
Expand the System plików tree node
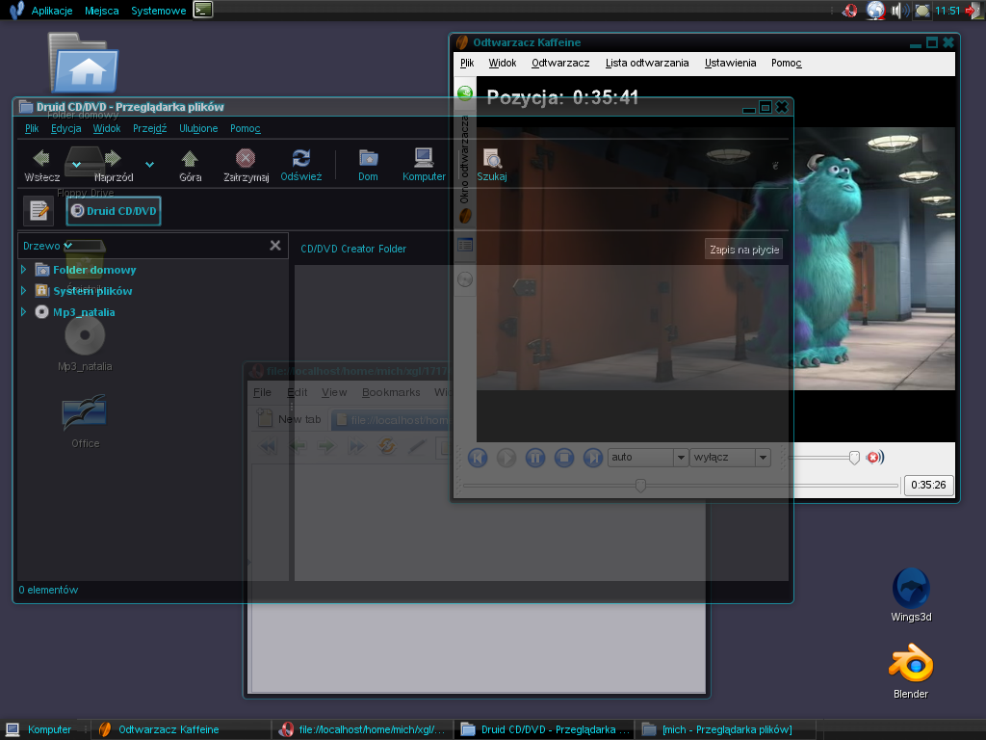coord(23,291)
